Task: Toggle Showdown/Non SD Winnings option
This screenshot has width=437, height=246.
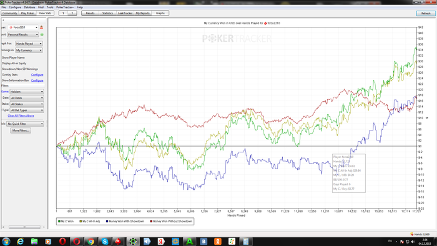Action: [x=20, y=69]
